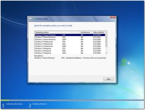Click the Architecture column header
The height and width of the screenshot is (110, 145).
[x=86, y=32]
